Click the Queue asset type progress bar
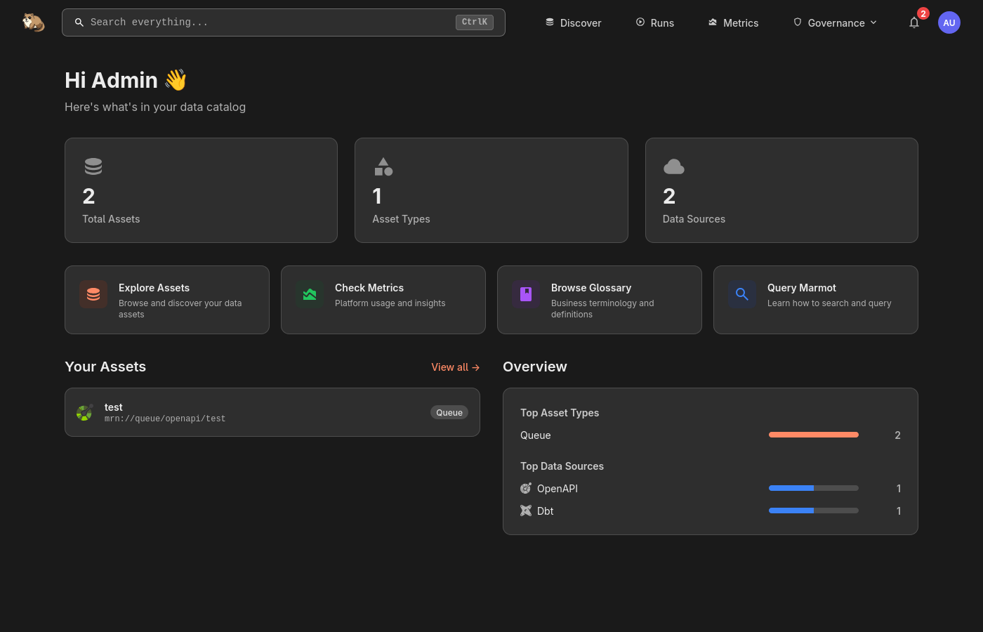Viewport: 983px width, 632px height. [x=813, y=435]
